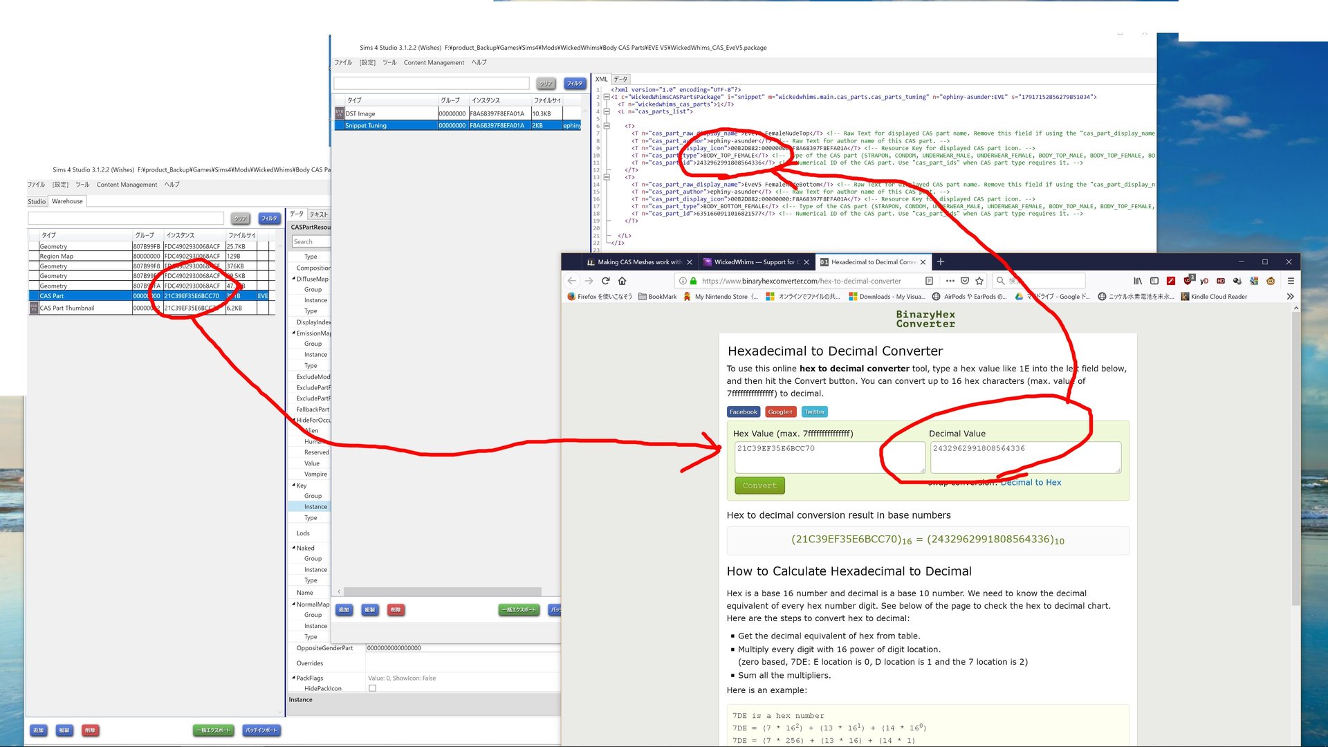
Task: Show Firefox sidebars
Action: (x=1154, y=281)
